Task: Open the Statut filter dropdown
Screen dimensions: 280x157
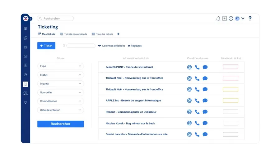Action: pyautogui.click(x=60, y=75)
